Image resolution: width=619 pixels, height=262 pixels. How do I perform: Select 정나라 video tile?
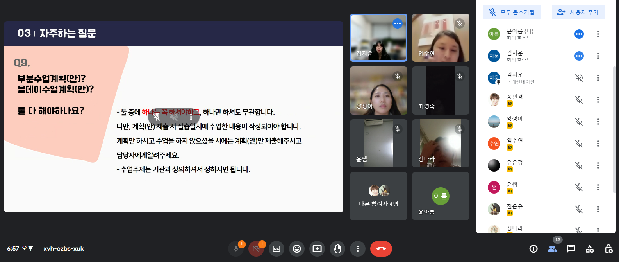click(441, 144)
